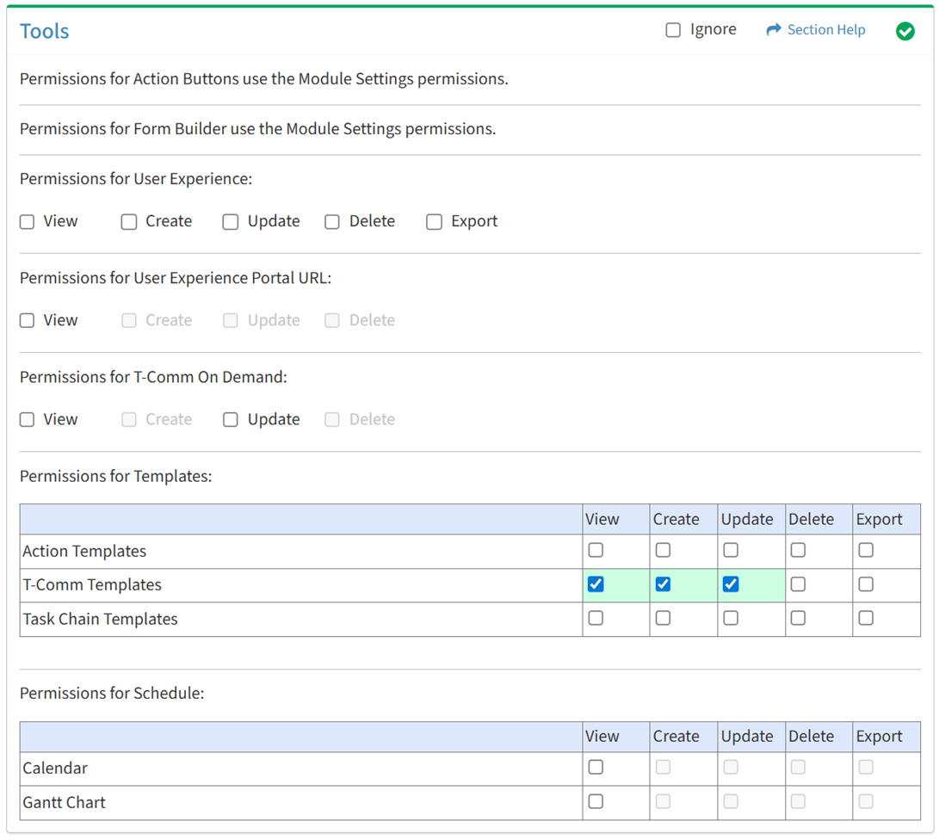This screenshot has height=840, width=939.
Task: Check Update for T-Comm On Demand
Action: pyautogui.click(x=231, y=420)
